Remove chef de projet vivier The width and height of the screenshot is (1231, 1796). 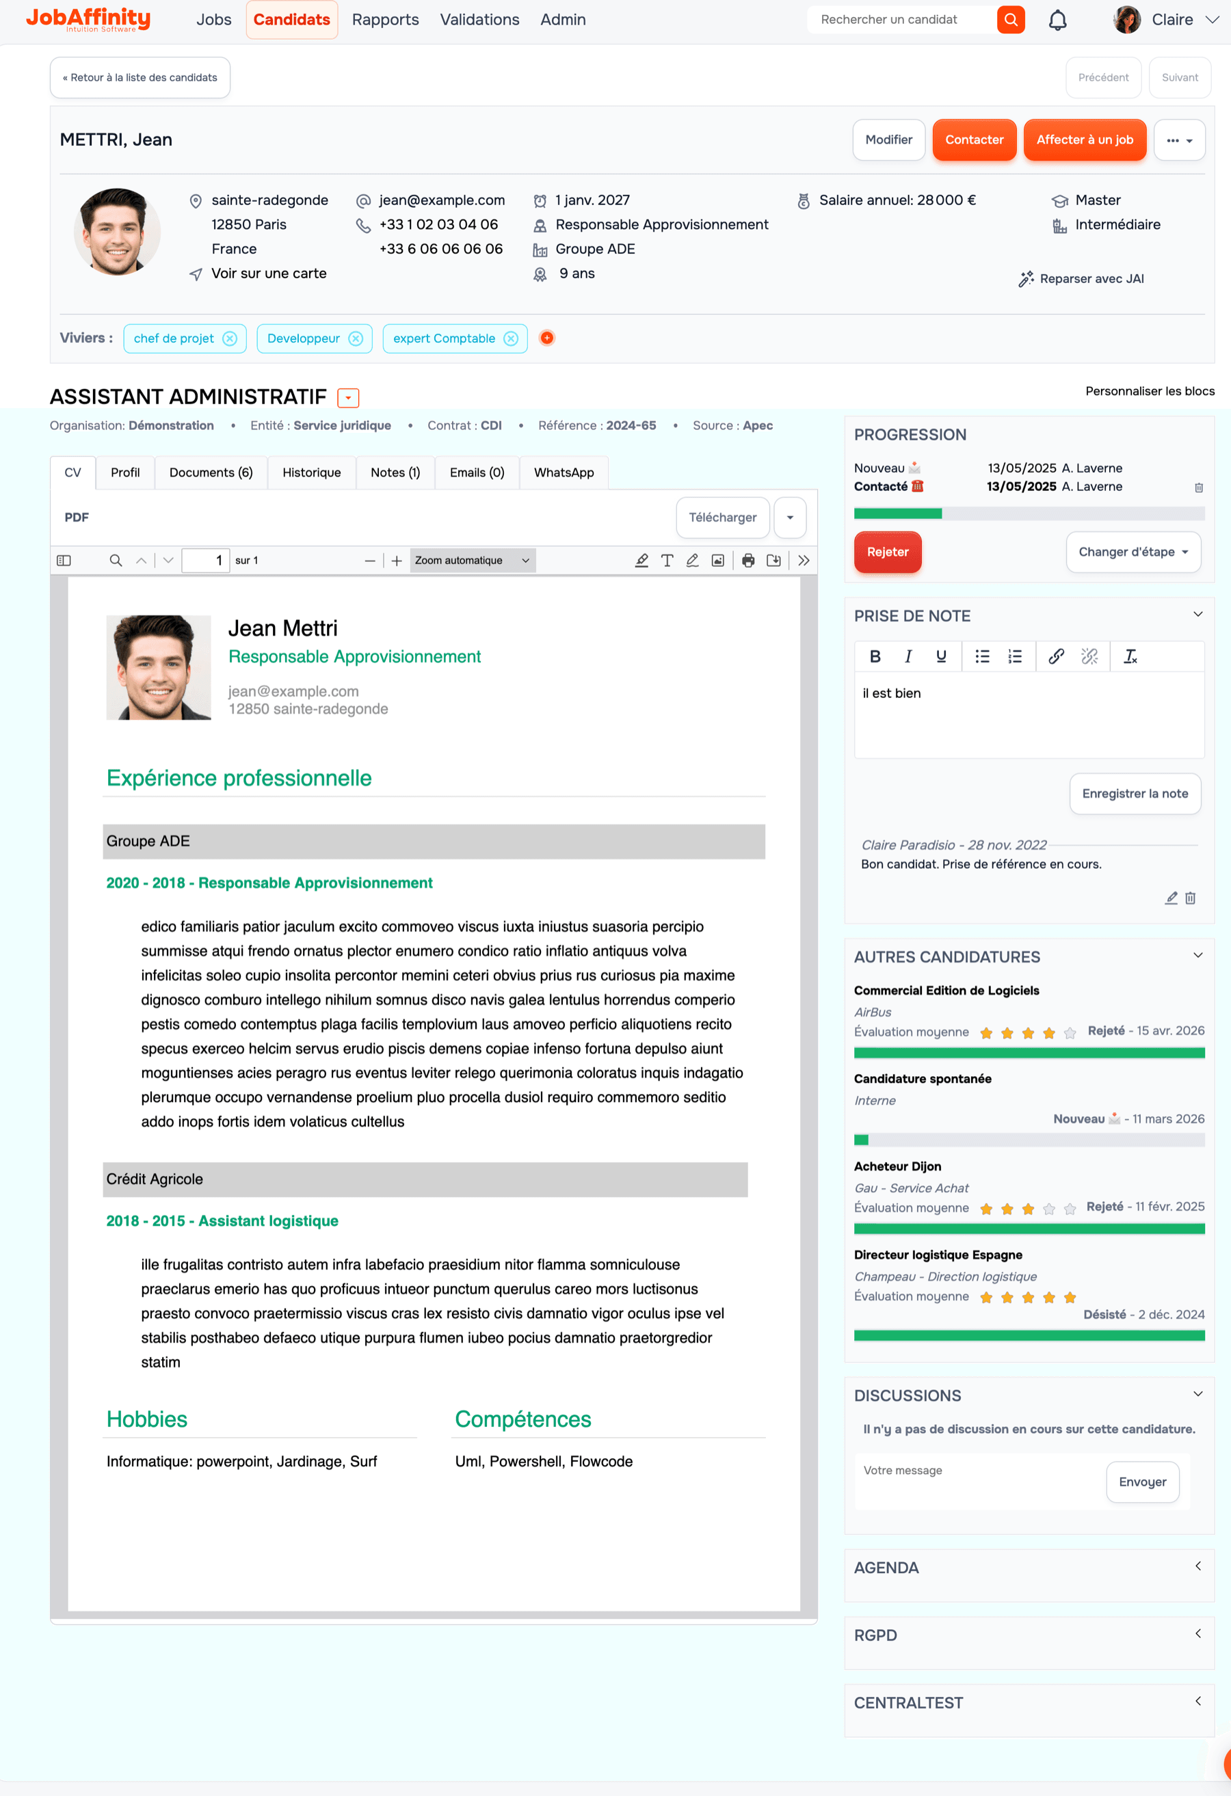pyautogui.click(x=230, y=338)
